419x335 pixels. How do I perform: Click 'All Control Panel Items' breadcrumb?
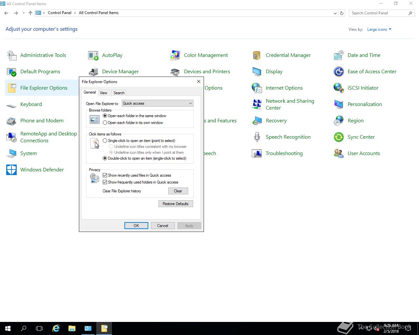pyautogui.click(x=99, y=13)
